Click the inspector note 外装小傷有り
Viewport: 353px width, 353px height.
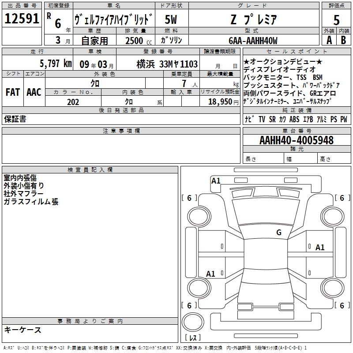(x=24, y=186)
